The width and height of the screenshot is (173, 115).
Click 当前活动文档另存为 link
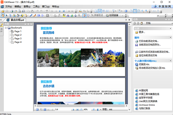pyautogui.click(x=150, y=45)
